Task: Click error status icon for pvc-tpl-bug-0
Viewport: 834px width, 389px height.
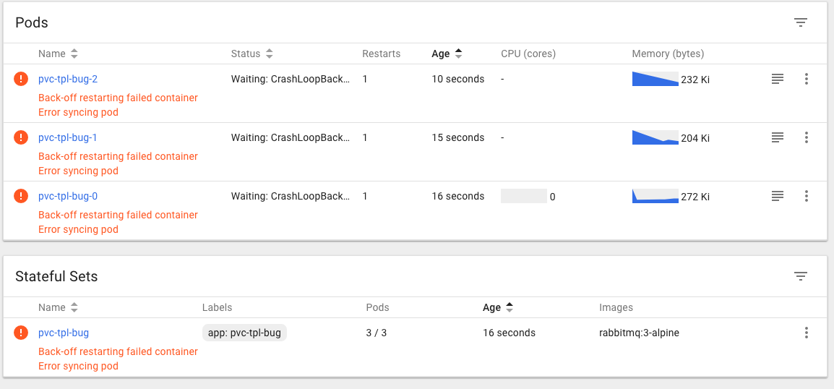Action: click(21, 196)
